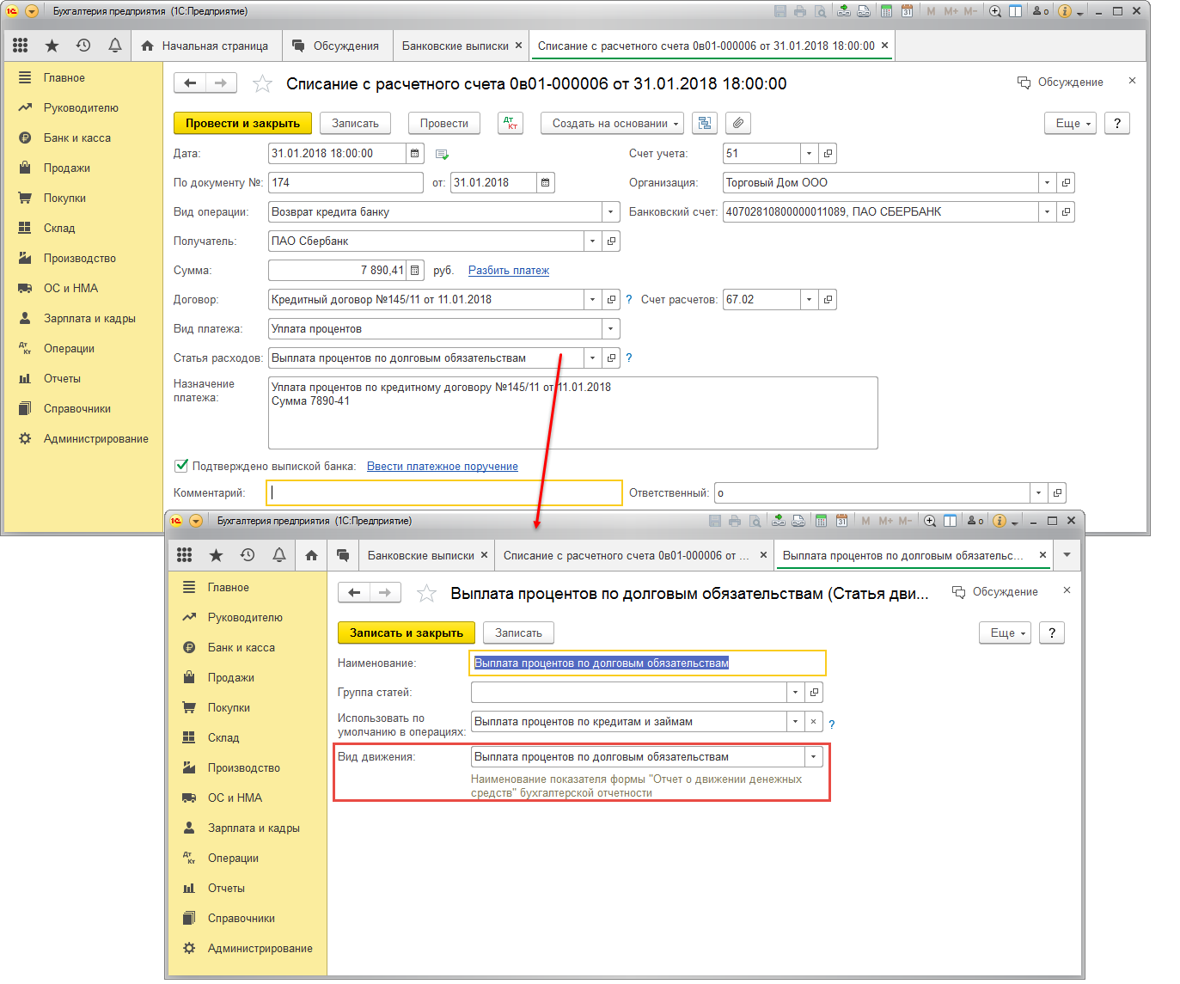
Task: Switch to Начальная страница tab
Action: click(205, 46)
